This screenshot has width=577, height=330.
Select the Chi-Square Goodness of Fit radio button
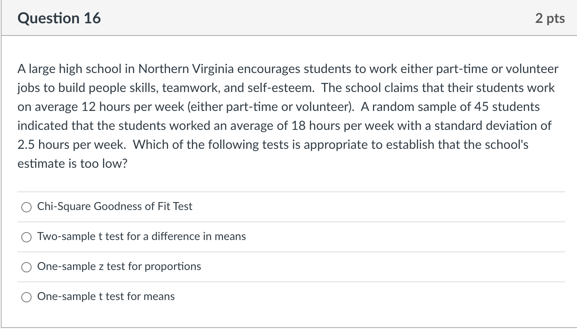(x=26, y=207)
